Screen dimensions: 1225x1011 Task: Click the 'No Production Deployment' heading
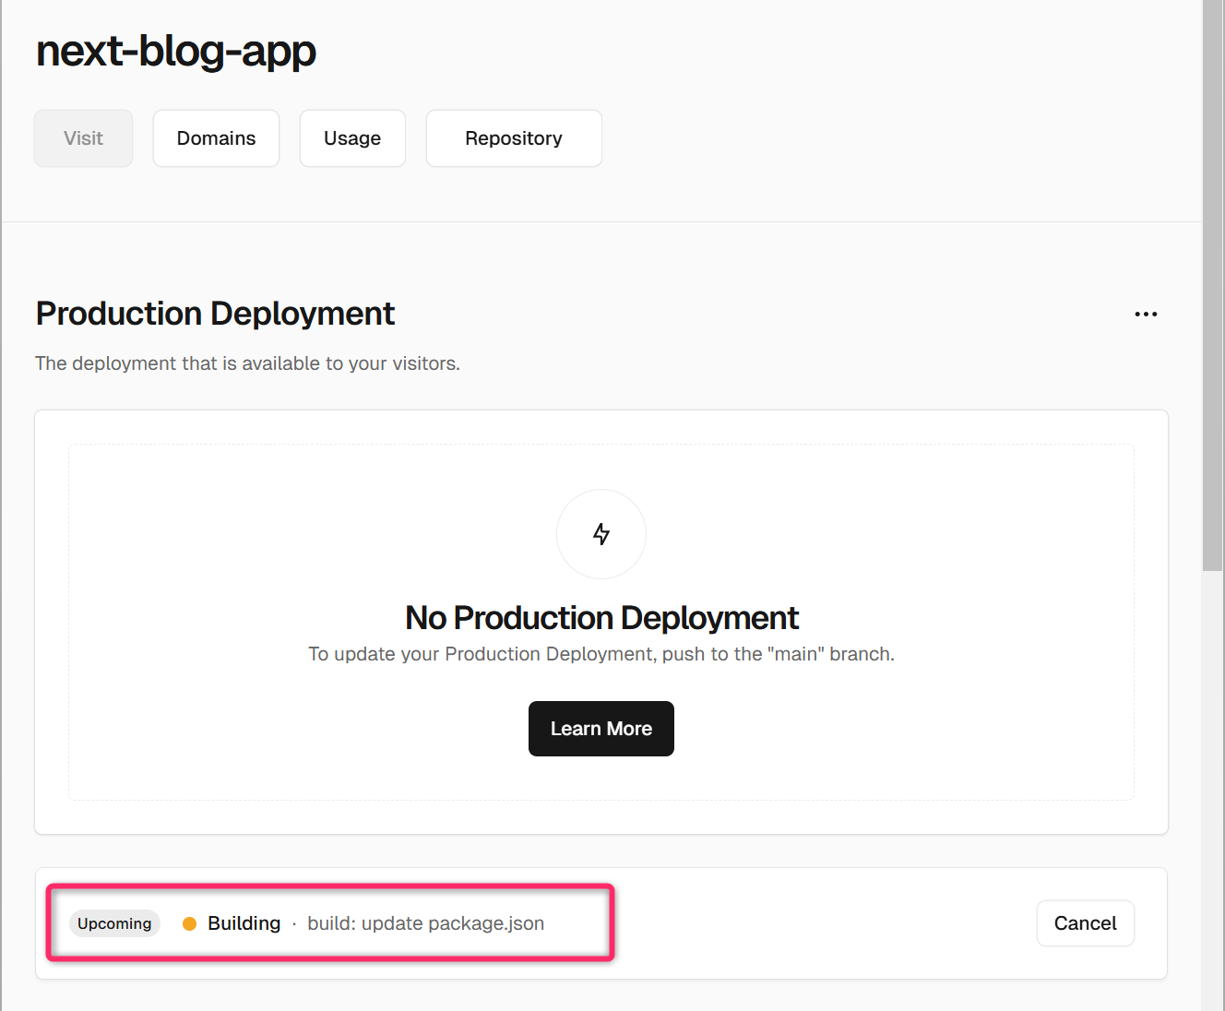(601, 617)
